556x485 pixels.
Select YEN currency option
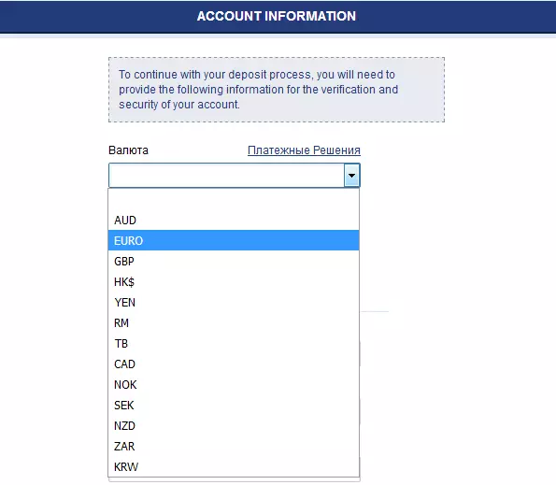pyautogui.click(x=234, y=303)
